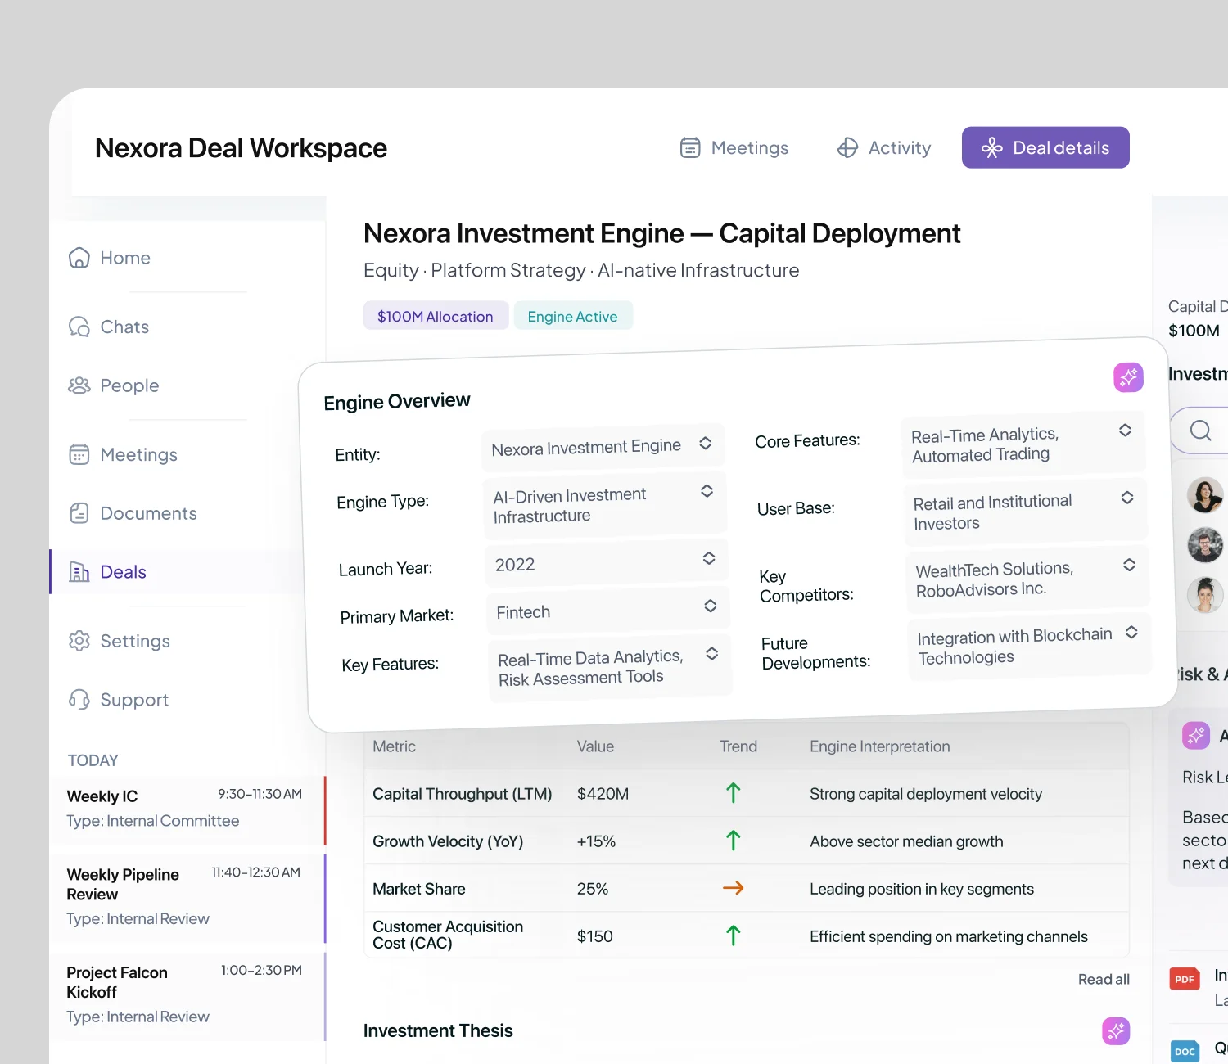Click the Trend column header

click(x=738, y=746)
